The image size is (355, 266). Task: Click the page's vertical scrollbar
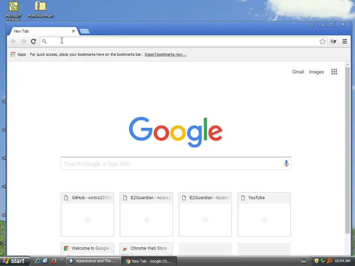click(x=347, y=150)
